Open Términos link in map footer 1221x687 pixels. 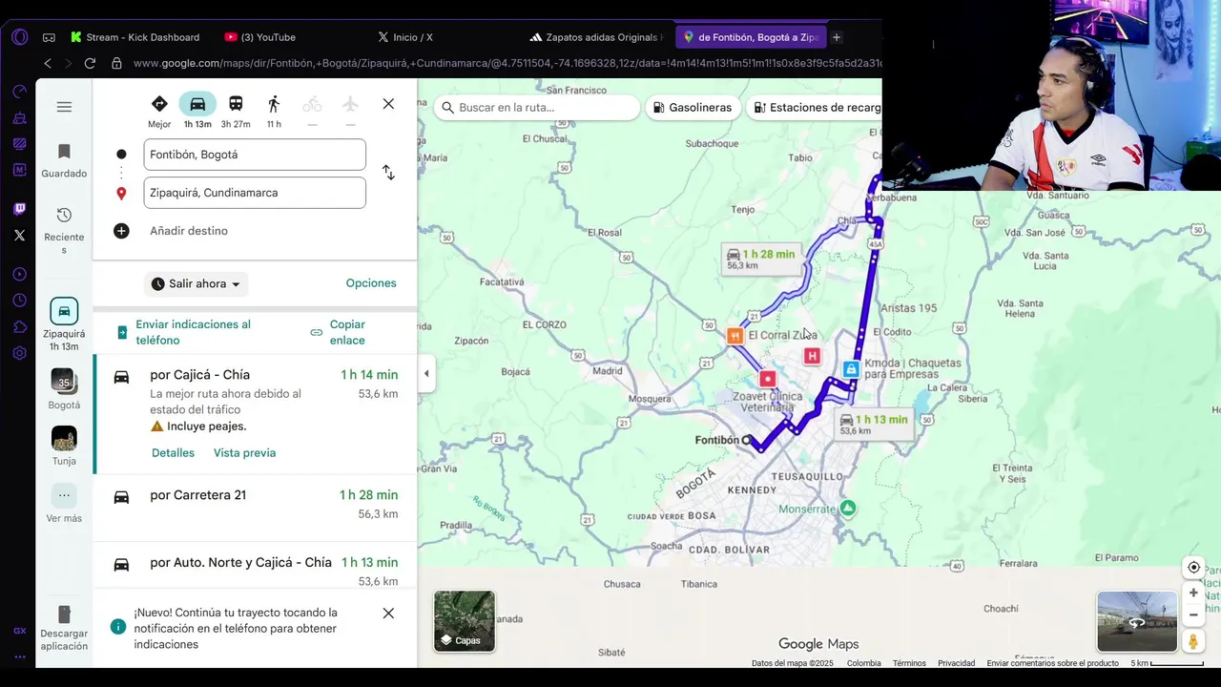909,663
